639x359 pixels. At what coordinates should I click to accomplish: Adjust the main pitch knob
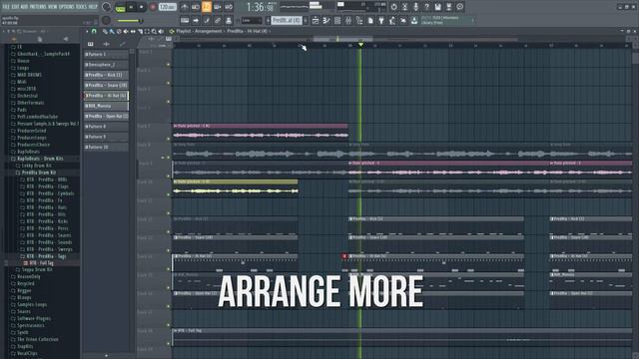pyautogui.click(x=106, y=20)
